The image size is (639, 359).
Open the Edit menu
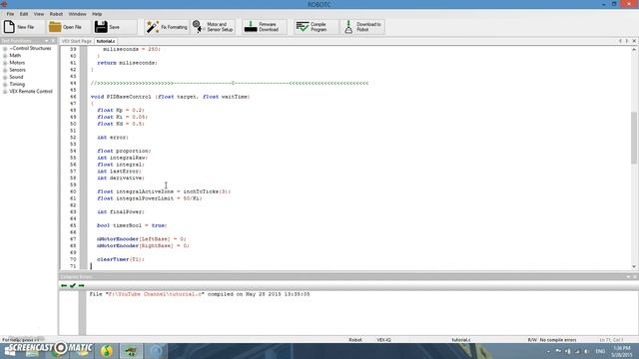point(24,14)
